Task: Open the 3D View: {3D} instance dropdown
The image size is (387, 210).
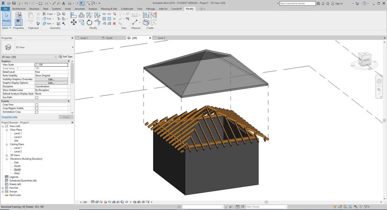Action: coord(55,57)
